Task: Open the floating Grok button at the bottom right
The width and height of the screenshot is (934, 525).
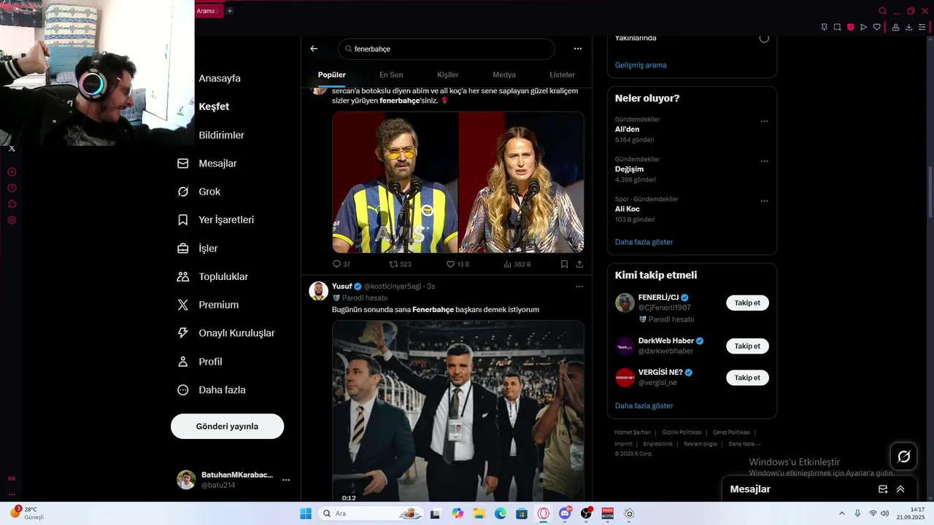Action: click(903, 456)
